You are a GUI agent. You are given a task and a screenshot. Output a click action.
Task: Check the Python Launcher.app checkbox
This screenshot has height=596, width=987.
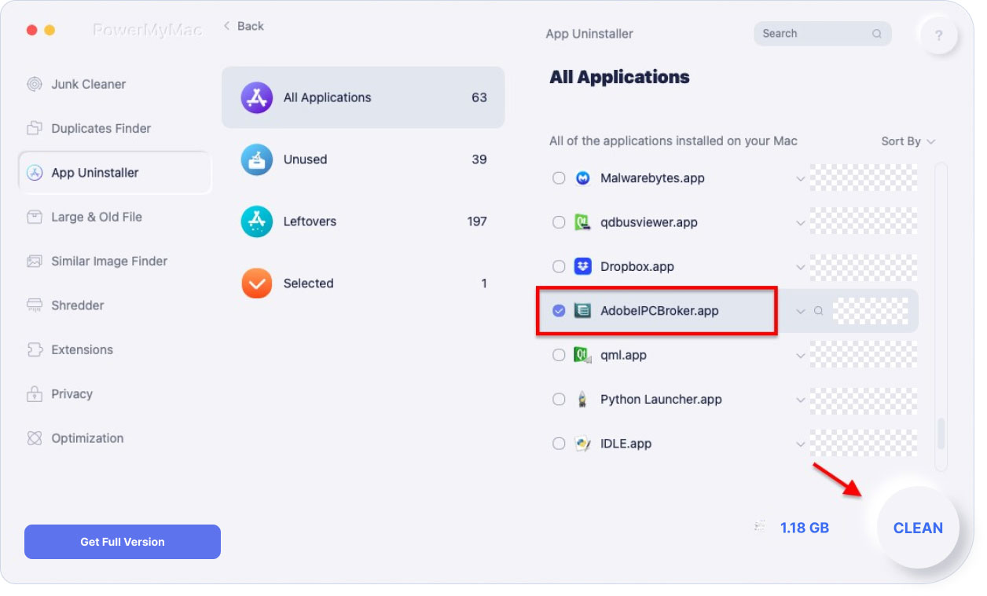point(559,399)
